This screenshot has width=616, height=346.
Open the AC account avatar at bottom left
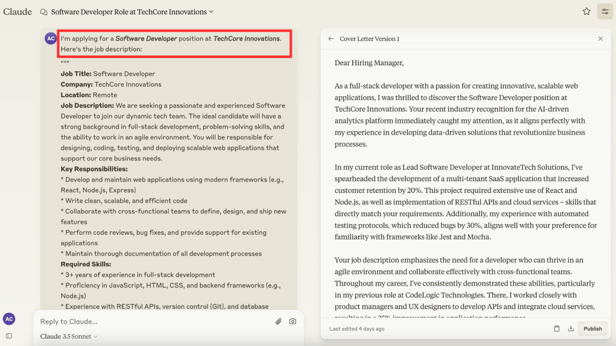click(9, 319)
